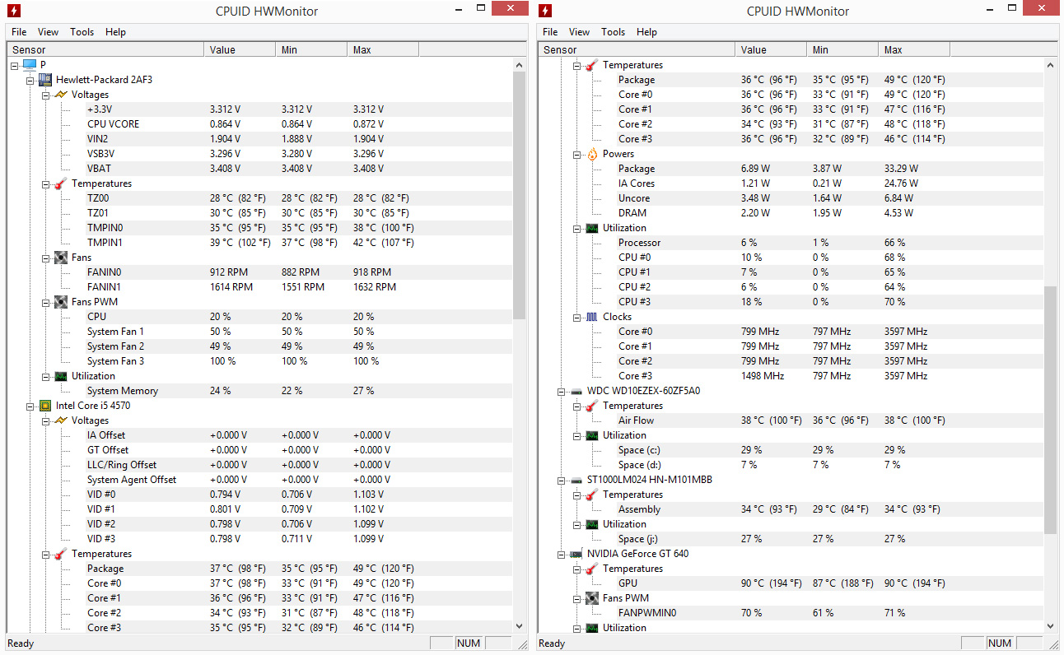This screenshot has width=1064, height=655.
Task: Click the Clocks icon in right window
Action: [592, 316]
